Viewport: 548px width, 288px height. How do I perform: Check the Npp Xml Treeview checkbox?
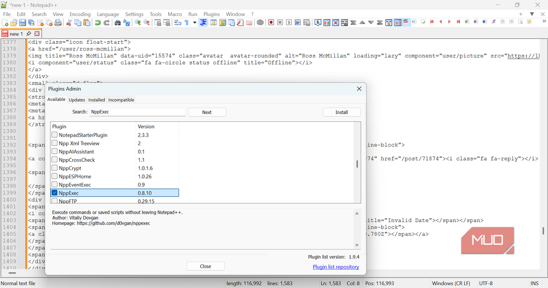(54, 143)
